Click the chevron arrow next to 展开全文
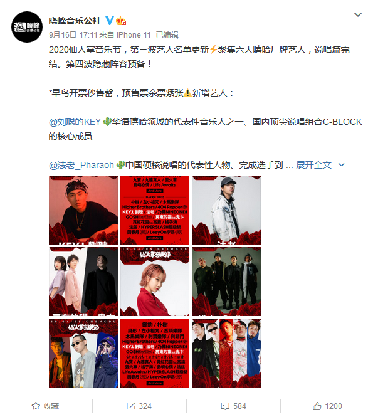This screenshot has width=373, height=417. click(342, 165)
